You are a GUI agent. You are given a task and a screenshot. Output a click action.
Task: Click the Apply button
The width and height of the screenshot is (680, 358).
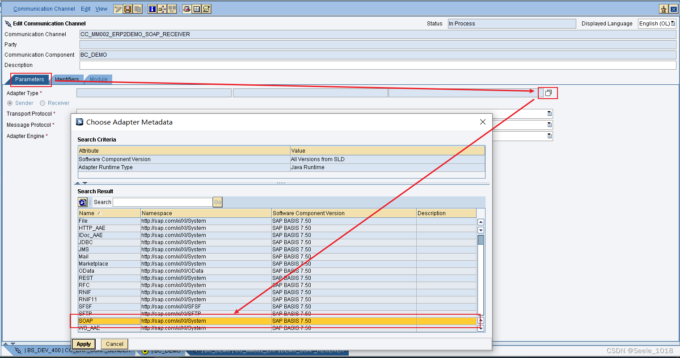[x=84, y=344]
